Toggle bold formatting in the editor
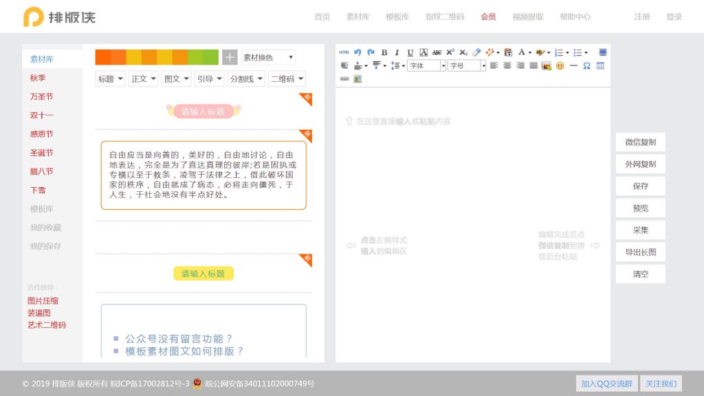This screenshot has width=704, height=396. point(385,51)
